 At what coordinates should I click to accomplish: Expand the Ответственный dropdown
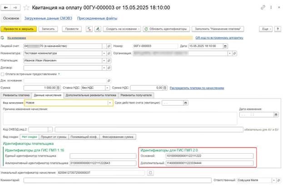[274, 180]
